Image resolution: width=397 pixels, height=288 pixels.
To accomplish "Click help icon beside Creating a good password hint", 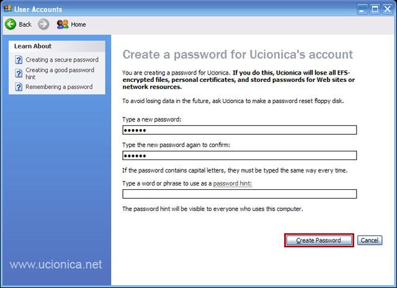I will coord(19,73).
